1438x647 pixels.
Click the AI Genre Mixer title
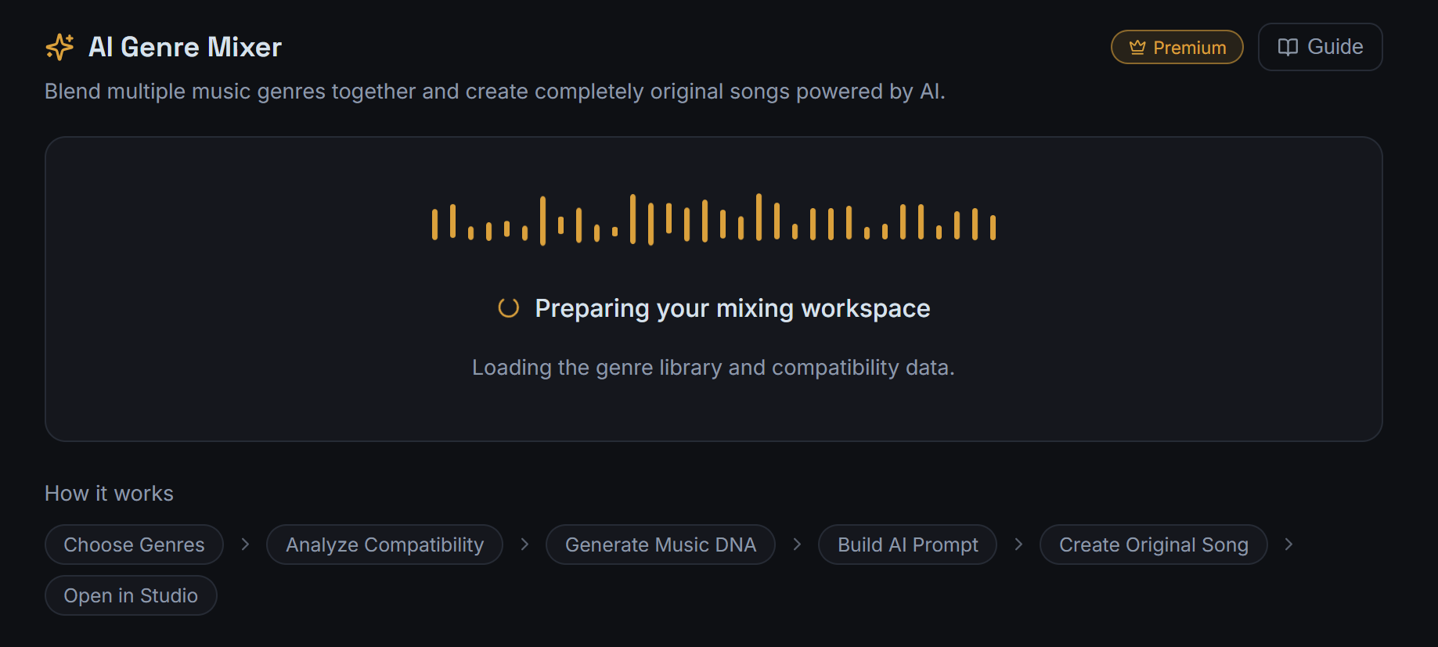(x=185, y=47)
